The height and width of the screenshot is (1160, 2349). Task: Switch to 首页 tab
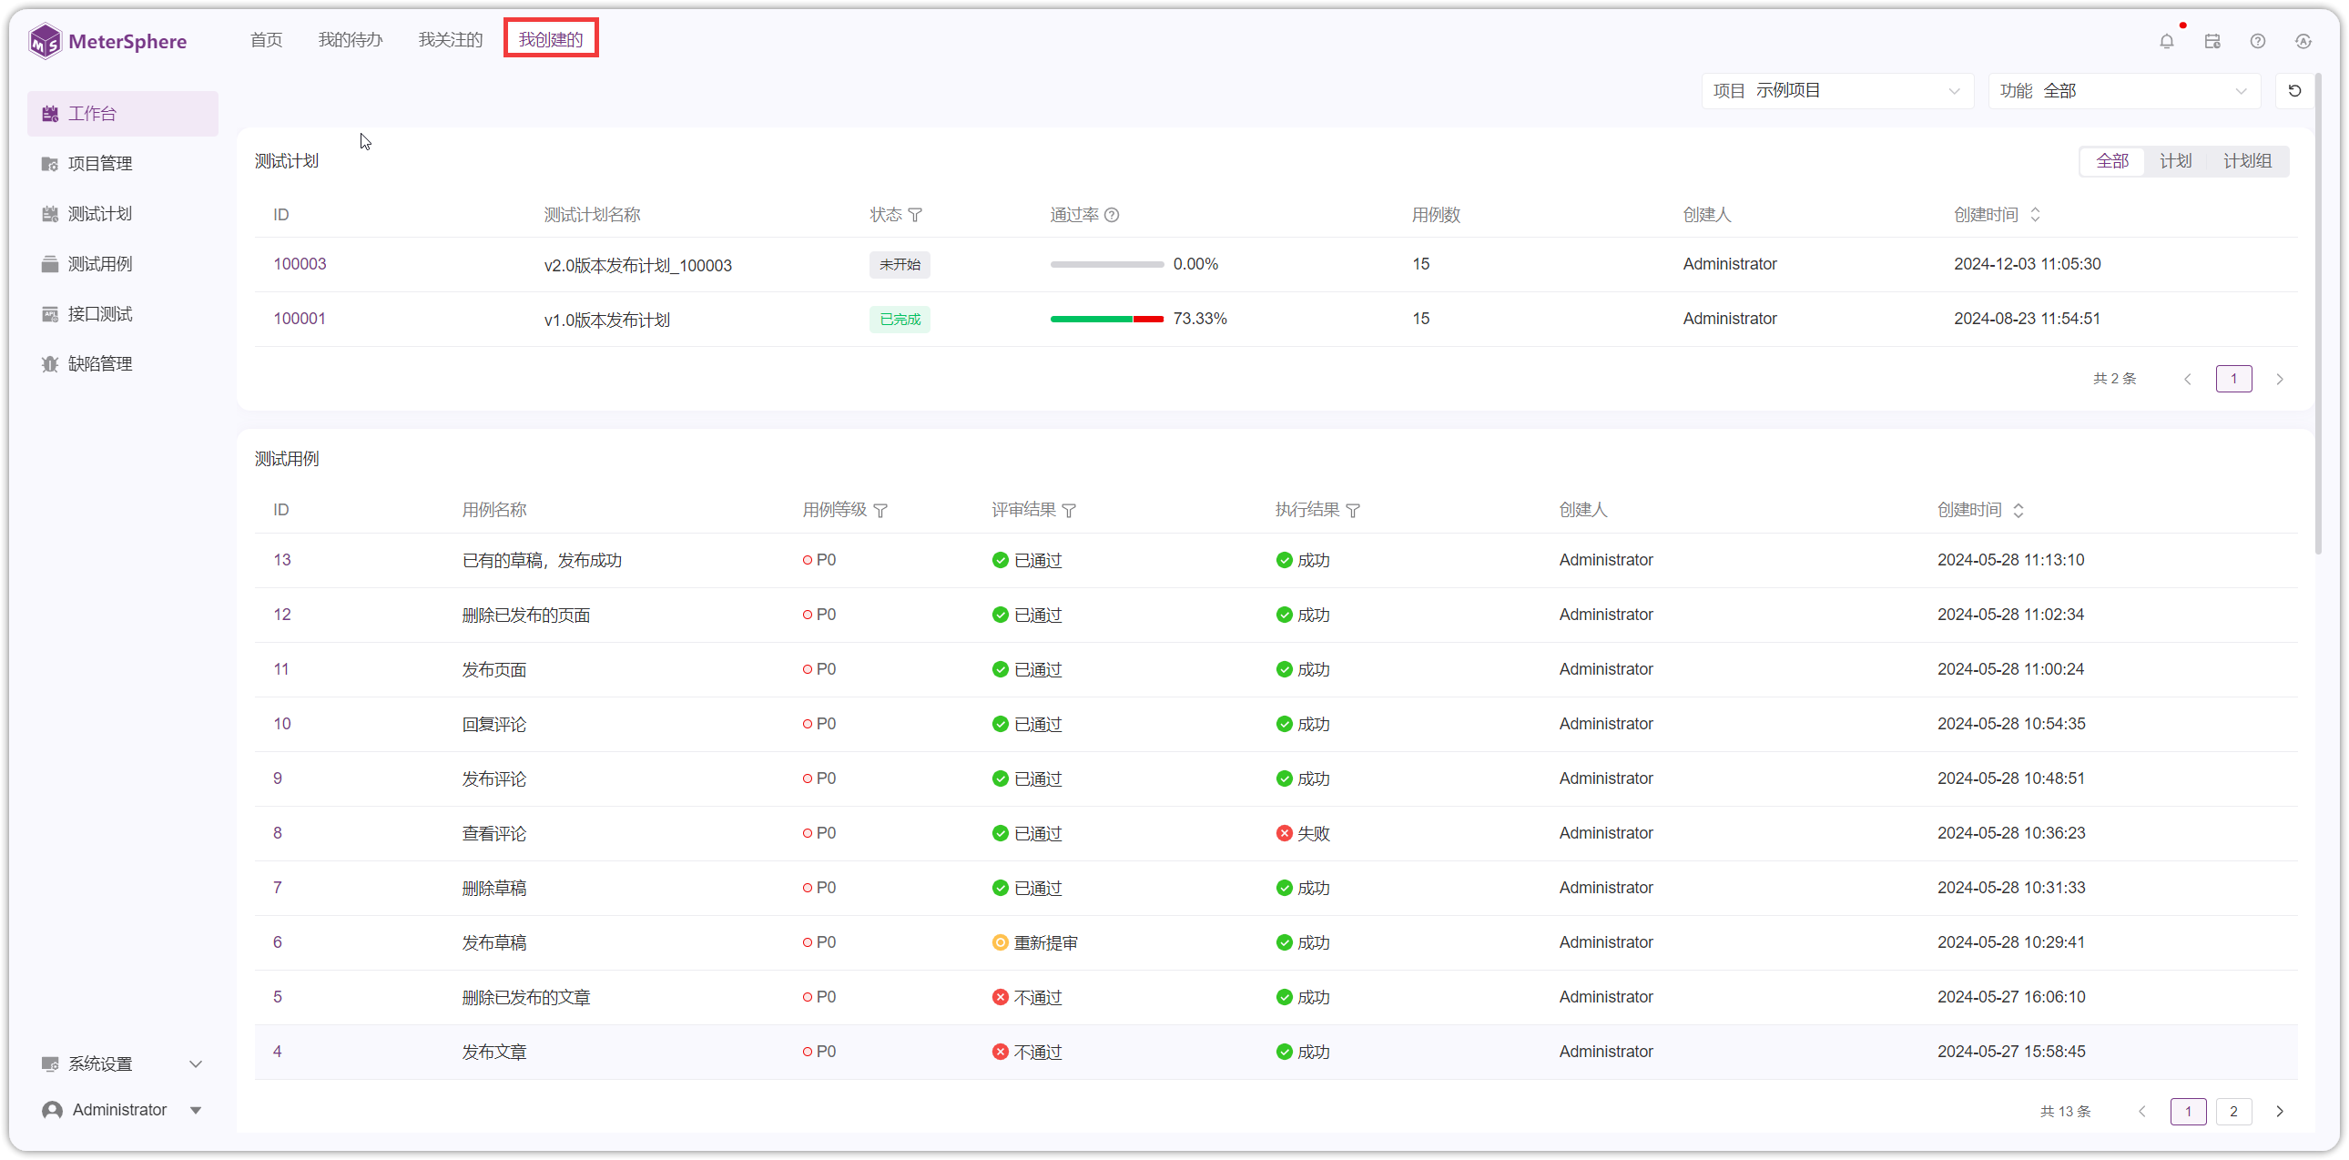pyautogui.click(x=266, y=40)
